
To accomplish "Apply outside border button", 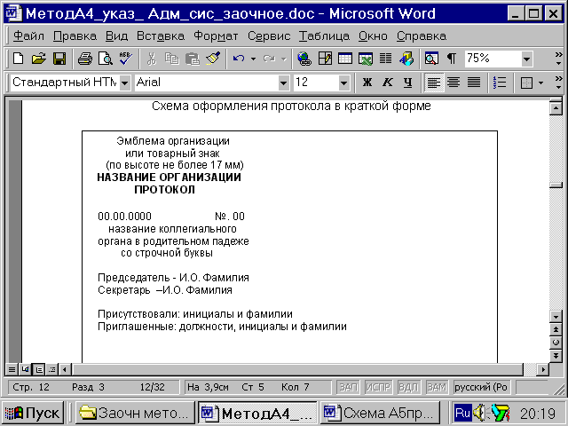I will click(x=526, y=83).
